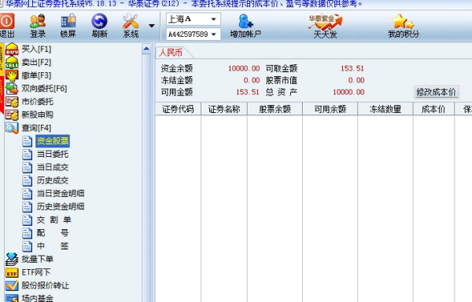Click the 当日委托 document icon
The image size is (472, 302).
(x=27, y=155)
